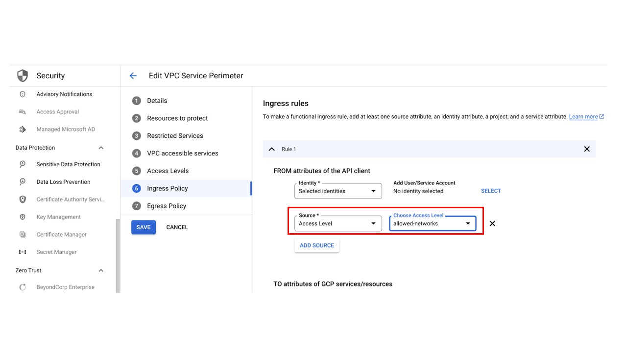Click the ADD SOURCE button
This screenshot has height=352, width=627.
[316, 245]
